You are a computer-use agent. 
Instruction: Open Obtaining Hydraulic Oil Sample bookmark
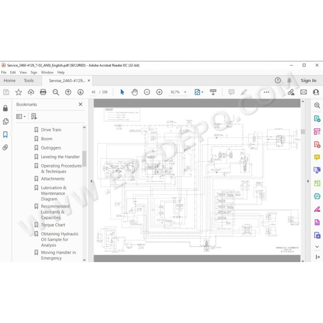[x=60, y=239]
